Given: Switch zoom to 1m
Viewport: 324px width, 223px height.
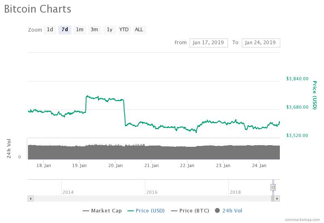Looking at the screenshot, I should (79, 30).
